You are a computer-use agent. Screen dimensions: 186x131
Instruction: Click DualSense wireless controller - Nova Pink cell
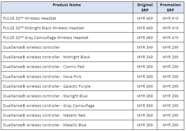pos(42,76)
